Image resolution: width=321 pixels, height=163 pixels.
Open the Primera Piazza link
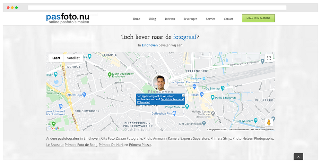[x=140, y=145]
